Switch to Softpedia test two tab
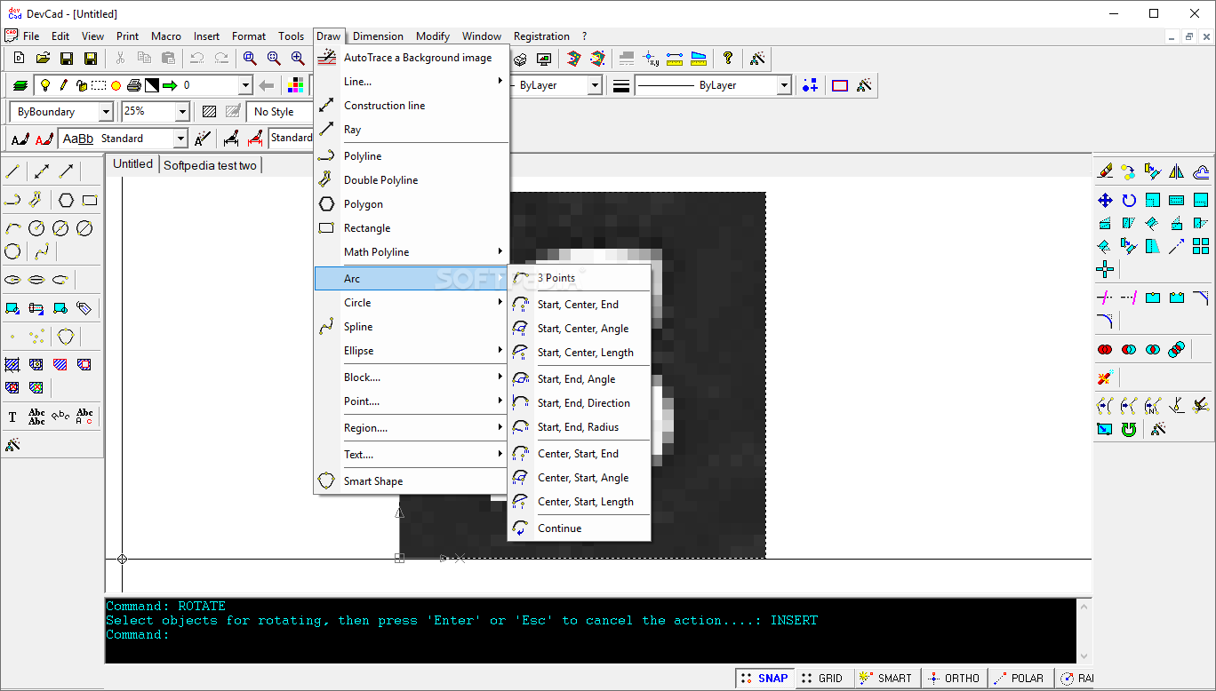 point(211,165)
